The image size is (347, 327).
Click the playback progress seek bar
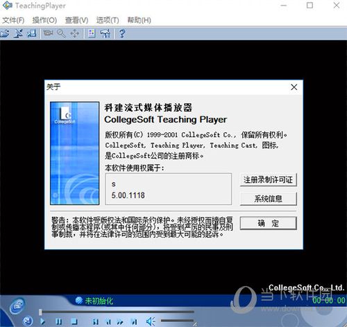pyautogui.click(x=117, y=312)
